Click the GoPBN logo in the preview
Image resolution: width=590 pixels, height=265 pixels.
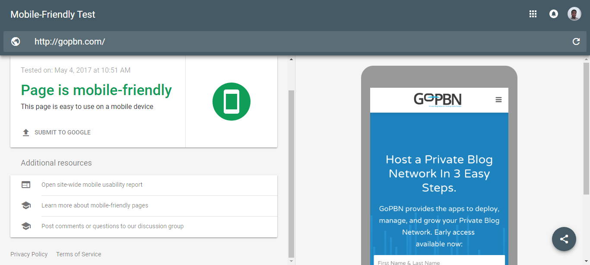pos(438,100)
